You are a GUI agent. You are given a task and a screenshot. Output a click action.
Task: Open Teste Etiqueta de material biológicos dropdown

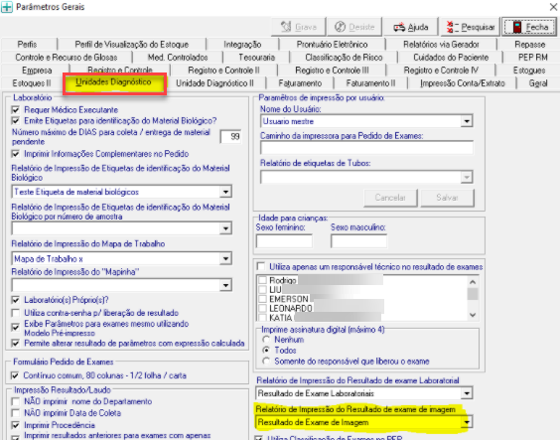tap(225, 192)
